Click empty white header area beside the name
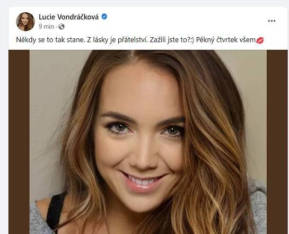The height and width of the screenshot is (234, 289). click(x=185, y=20)
